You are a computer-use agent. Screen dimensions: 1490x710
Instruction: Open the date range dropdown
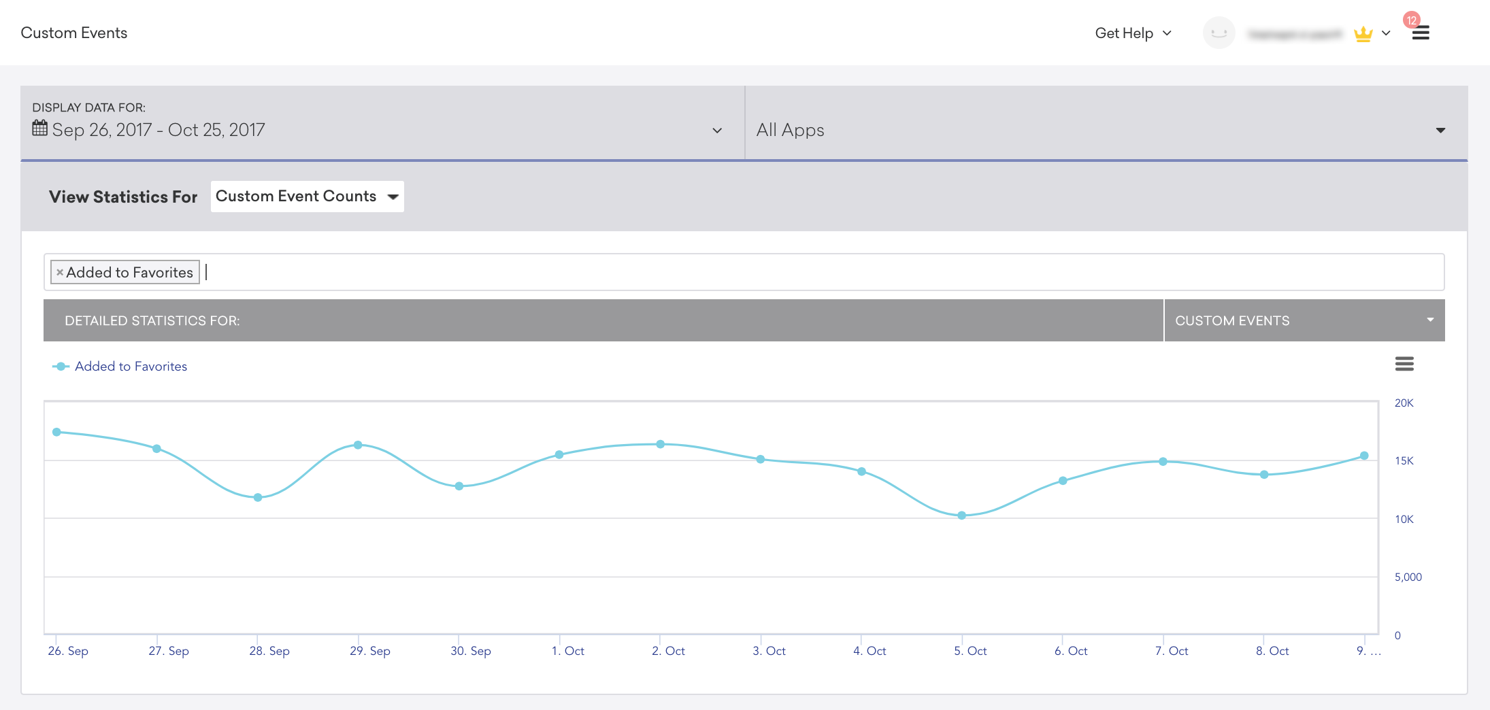(x=716, y=131)
